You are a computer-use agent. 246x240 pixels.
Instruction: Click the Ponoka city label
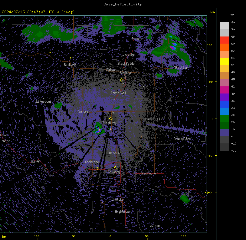pyautogui.click(x=137, y=39)
